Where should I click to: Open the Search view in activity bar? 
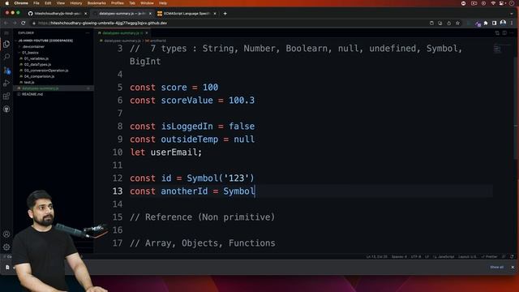coord(6,57)
